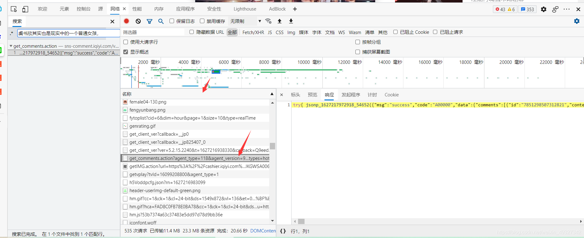The image size is (584, 238).
Task: Open the DOMContentLoaded link in status bar
Action: click(x=263, y=231)
